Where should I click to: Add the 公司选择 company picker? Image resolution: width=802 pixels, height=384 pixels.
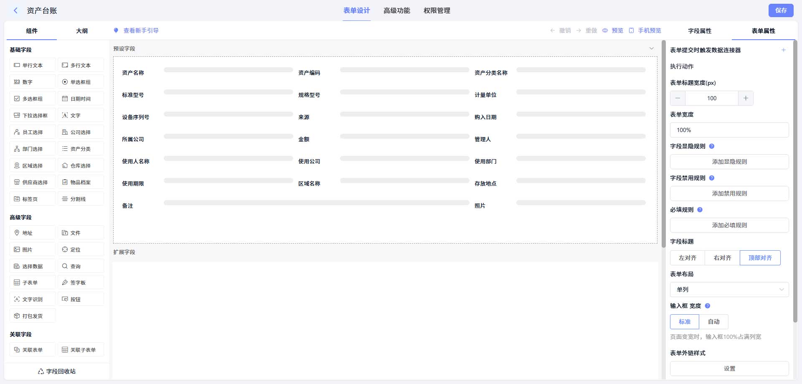coord(81,132)
